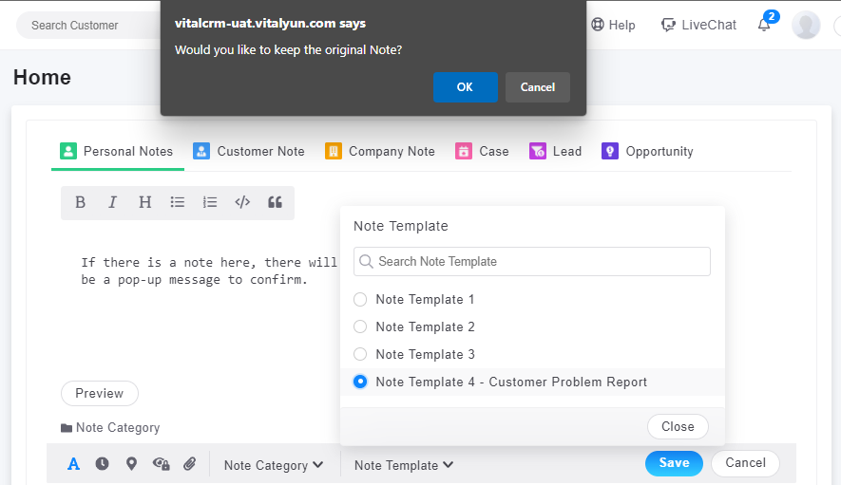Insert heading with H icon
This screenshot has height=485, width=841.
click(x=144, y=202)
